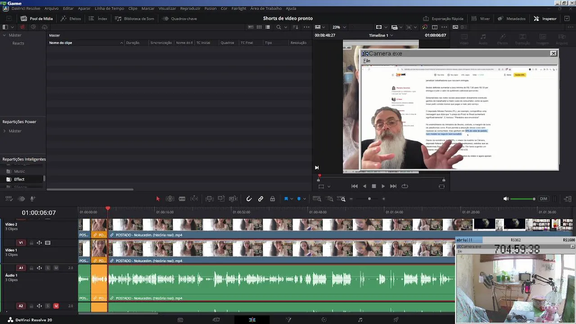The height and width of the screenshot is (324, 576).
Task: Open the Mixer panel
Action: [x=481, y=18]
